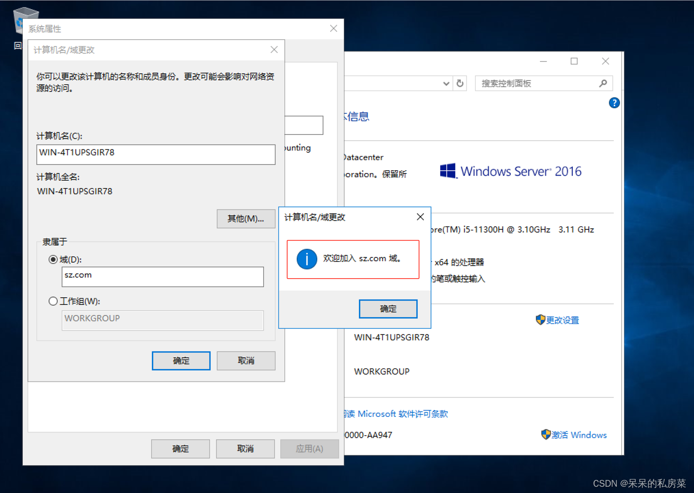The height and width of the screenshot is (493, 694).
Task: Click the partially hidden text box in 系统属性
Action: point(304,125)
